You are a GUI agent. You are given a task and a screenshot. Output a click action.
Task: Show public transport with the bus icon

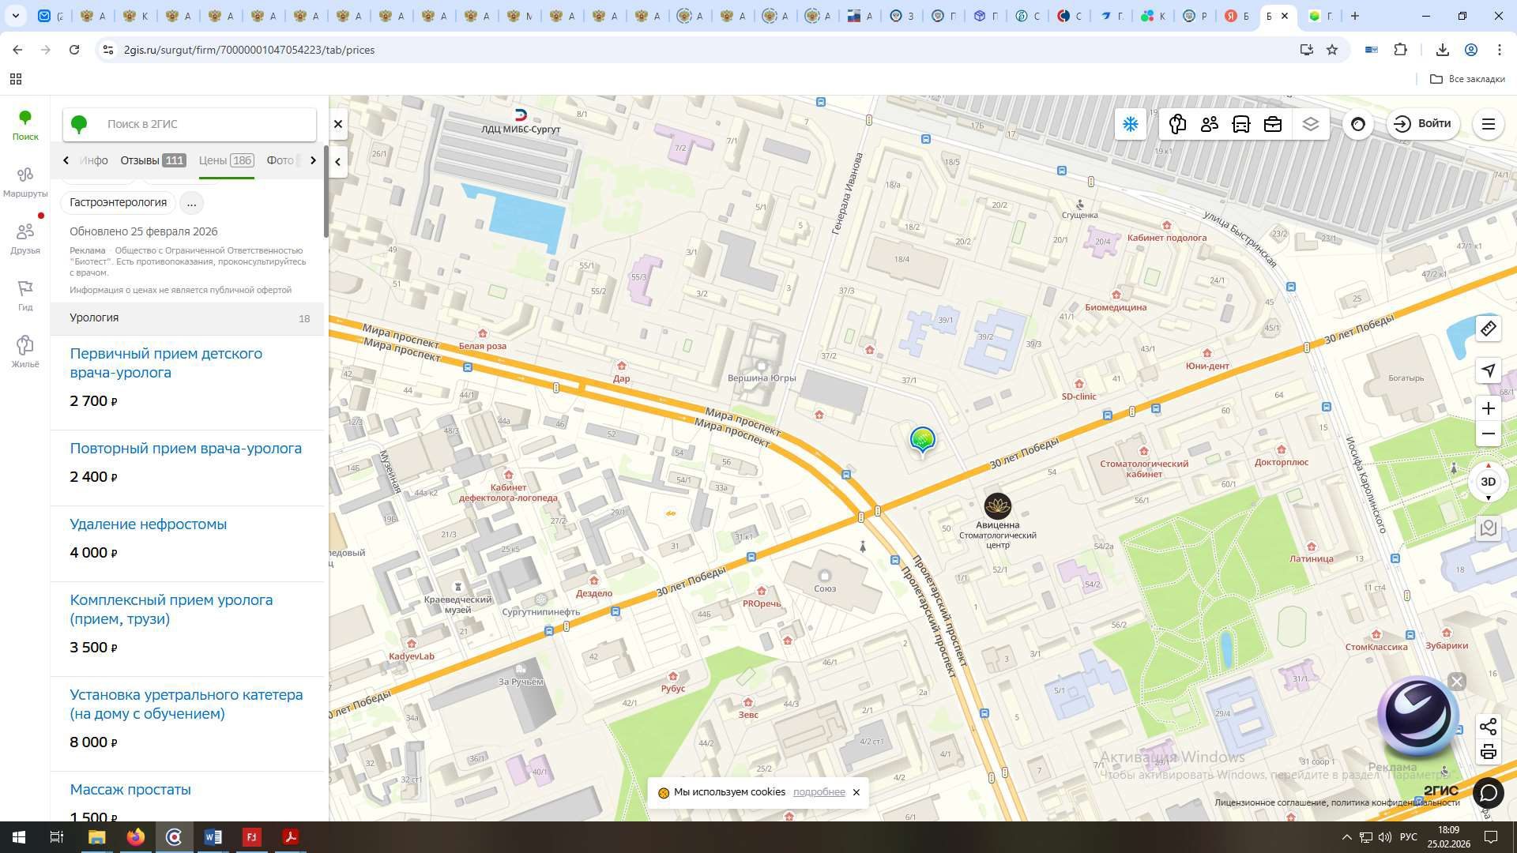pyautogui.click(x=1240, y=124)
